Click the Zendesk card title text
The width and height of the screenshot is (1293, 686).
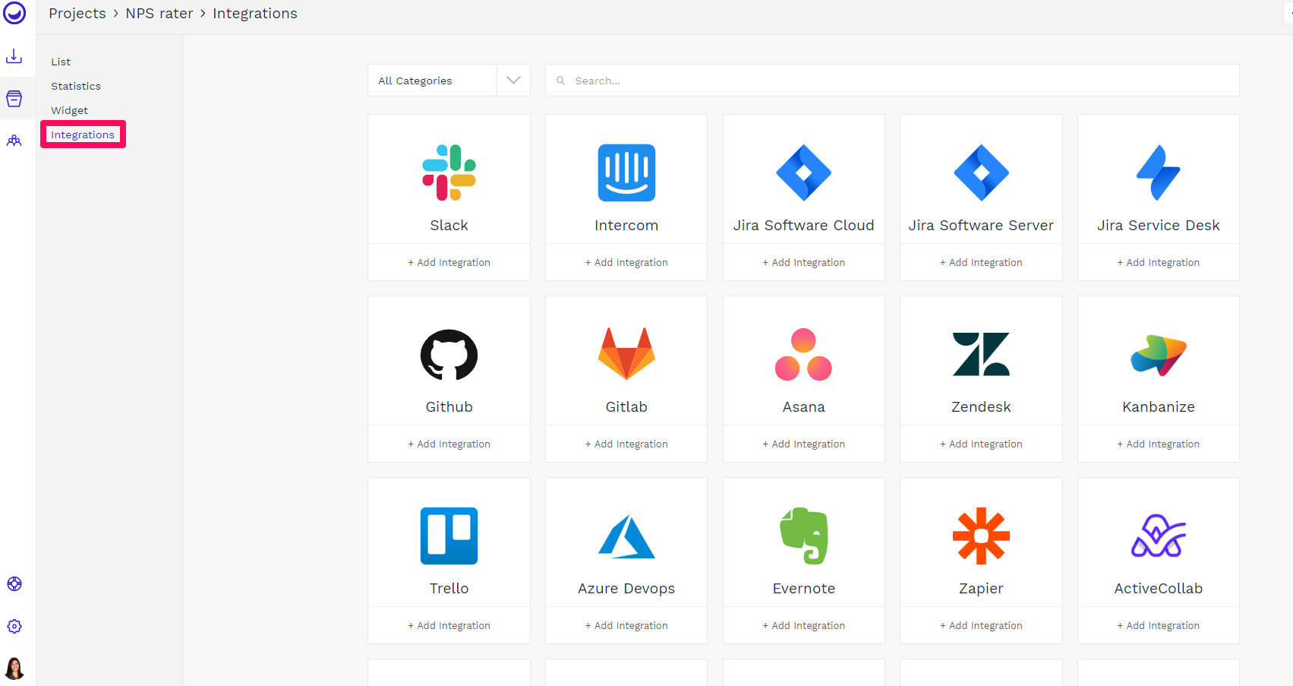981,406
